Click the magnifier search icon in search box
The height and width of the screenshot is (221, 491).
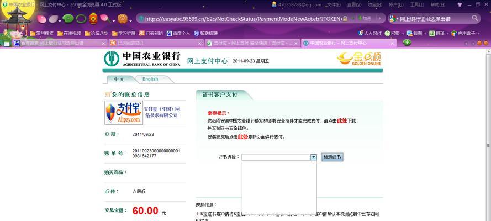[475, 18]
